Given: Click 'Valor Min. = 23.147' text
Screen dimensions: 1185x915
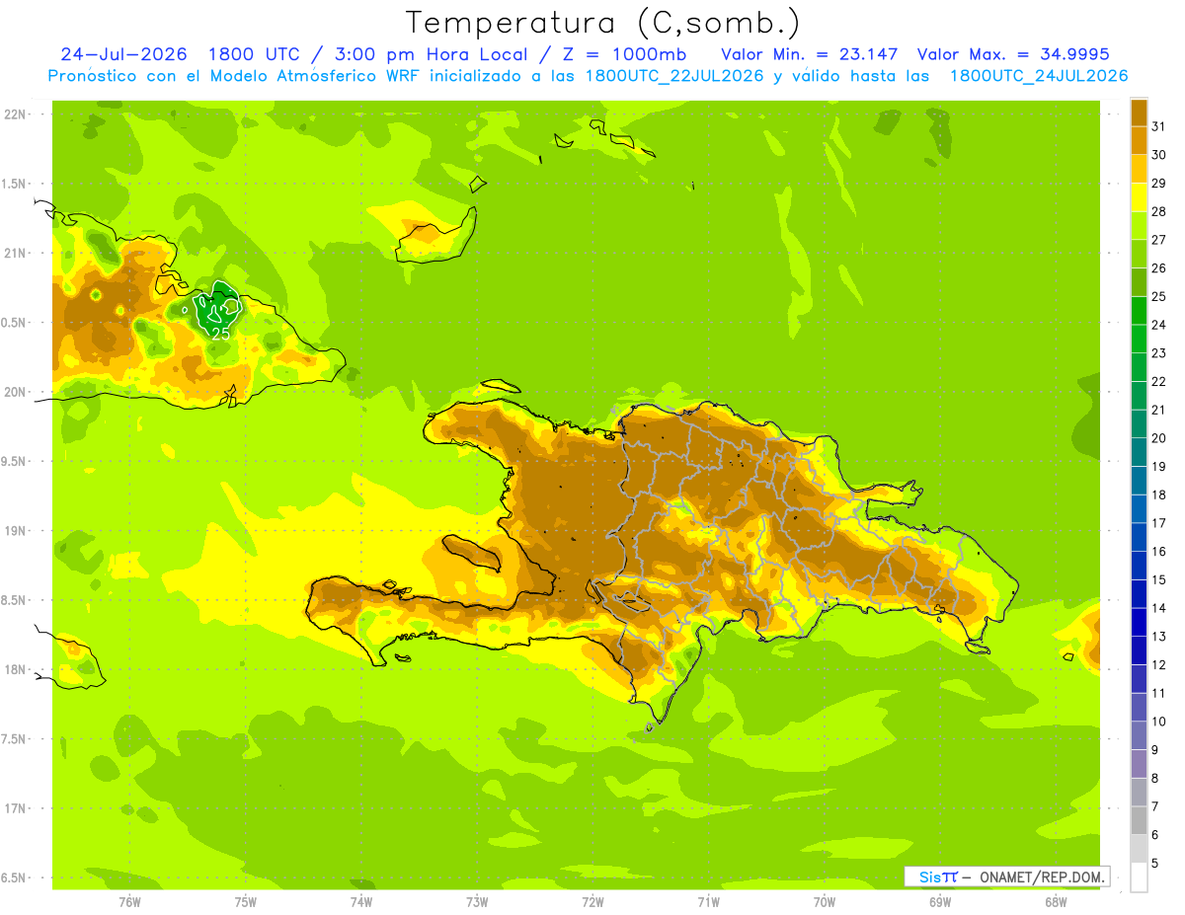Looking at the screenshot, I should (810, 53).
